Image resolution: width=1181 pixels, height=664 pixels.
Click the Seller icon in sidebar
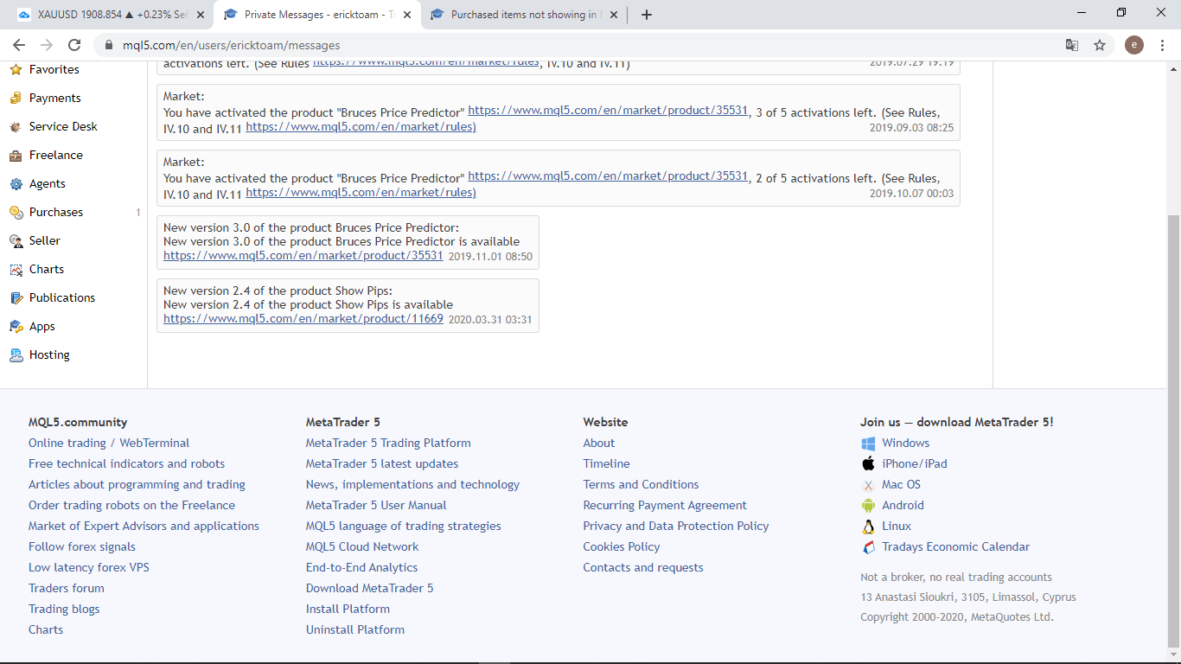pos(16,241)
